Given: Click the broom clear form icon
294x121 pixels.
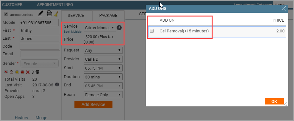Looking at the screenshot, I should point(56,14).
